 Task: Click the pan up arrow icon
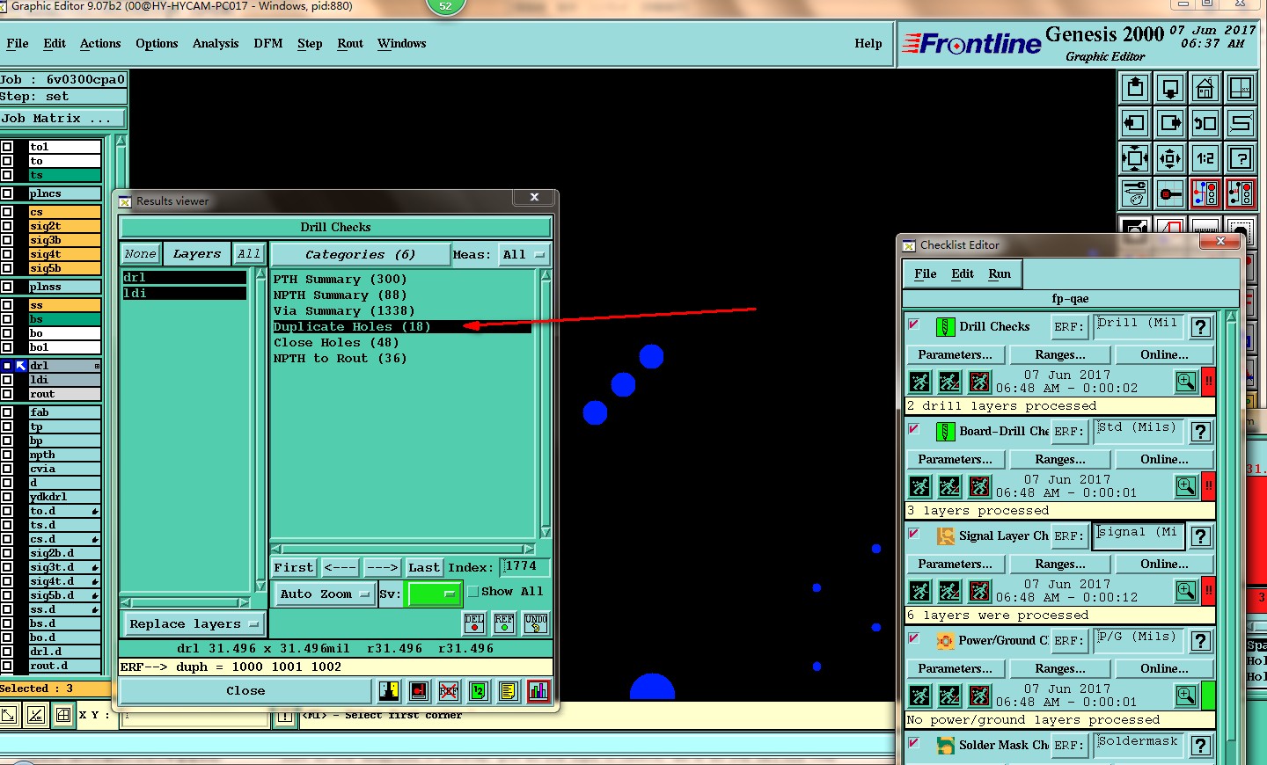pos(1135,88)
